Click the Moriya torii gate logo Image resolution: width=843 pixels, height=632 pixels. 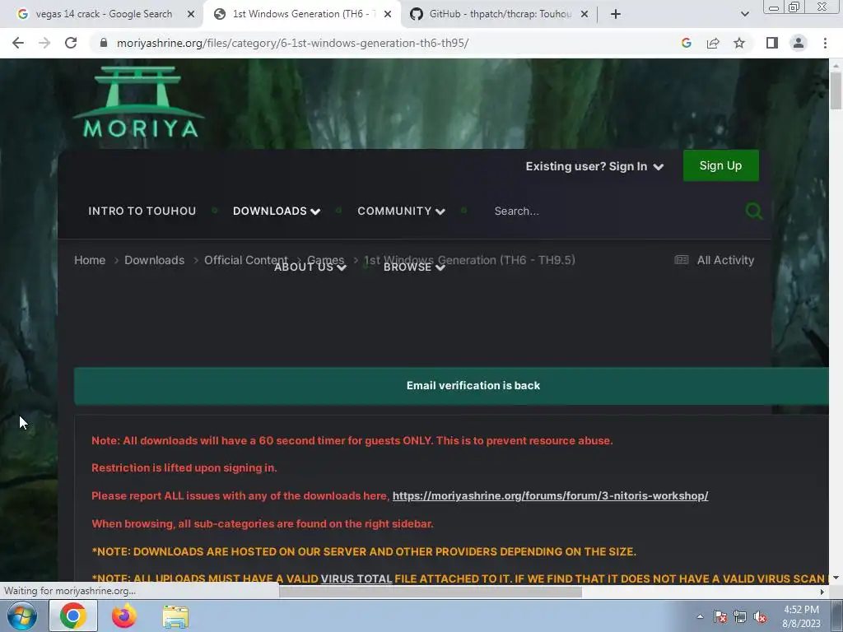(x=139, y=102)
